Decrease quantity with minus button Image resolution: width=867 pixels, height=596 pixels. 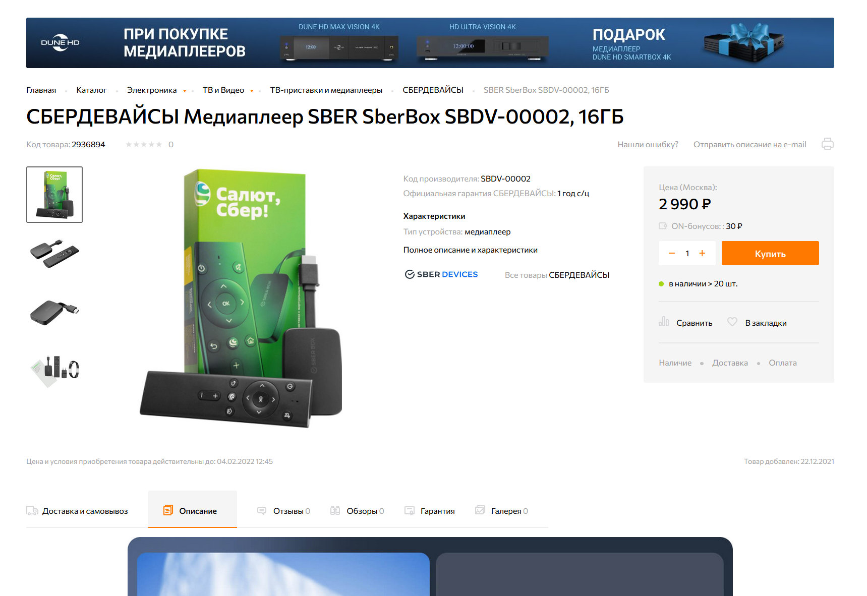(x=672, y=253)
